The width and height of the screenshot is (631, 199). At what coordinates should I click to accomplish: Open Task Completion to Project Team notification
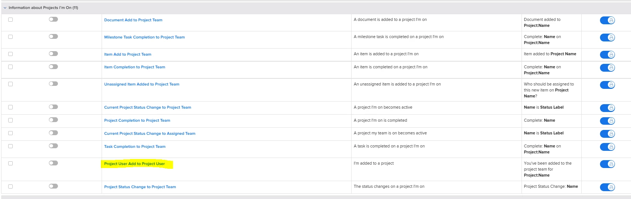(135, 147)
